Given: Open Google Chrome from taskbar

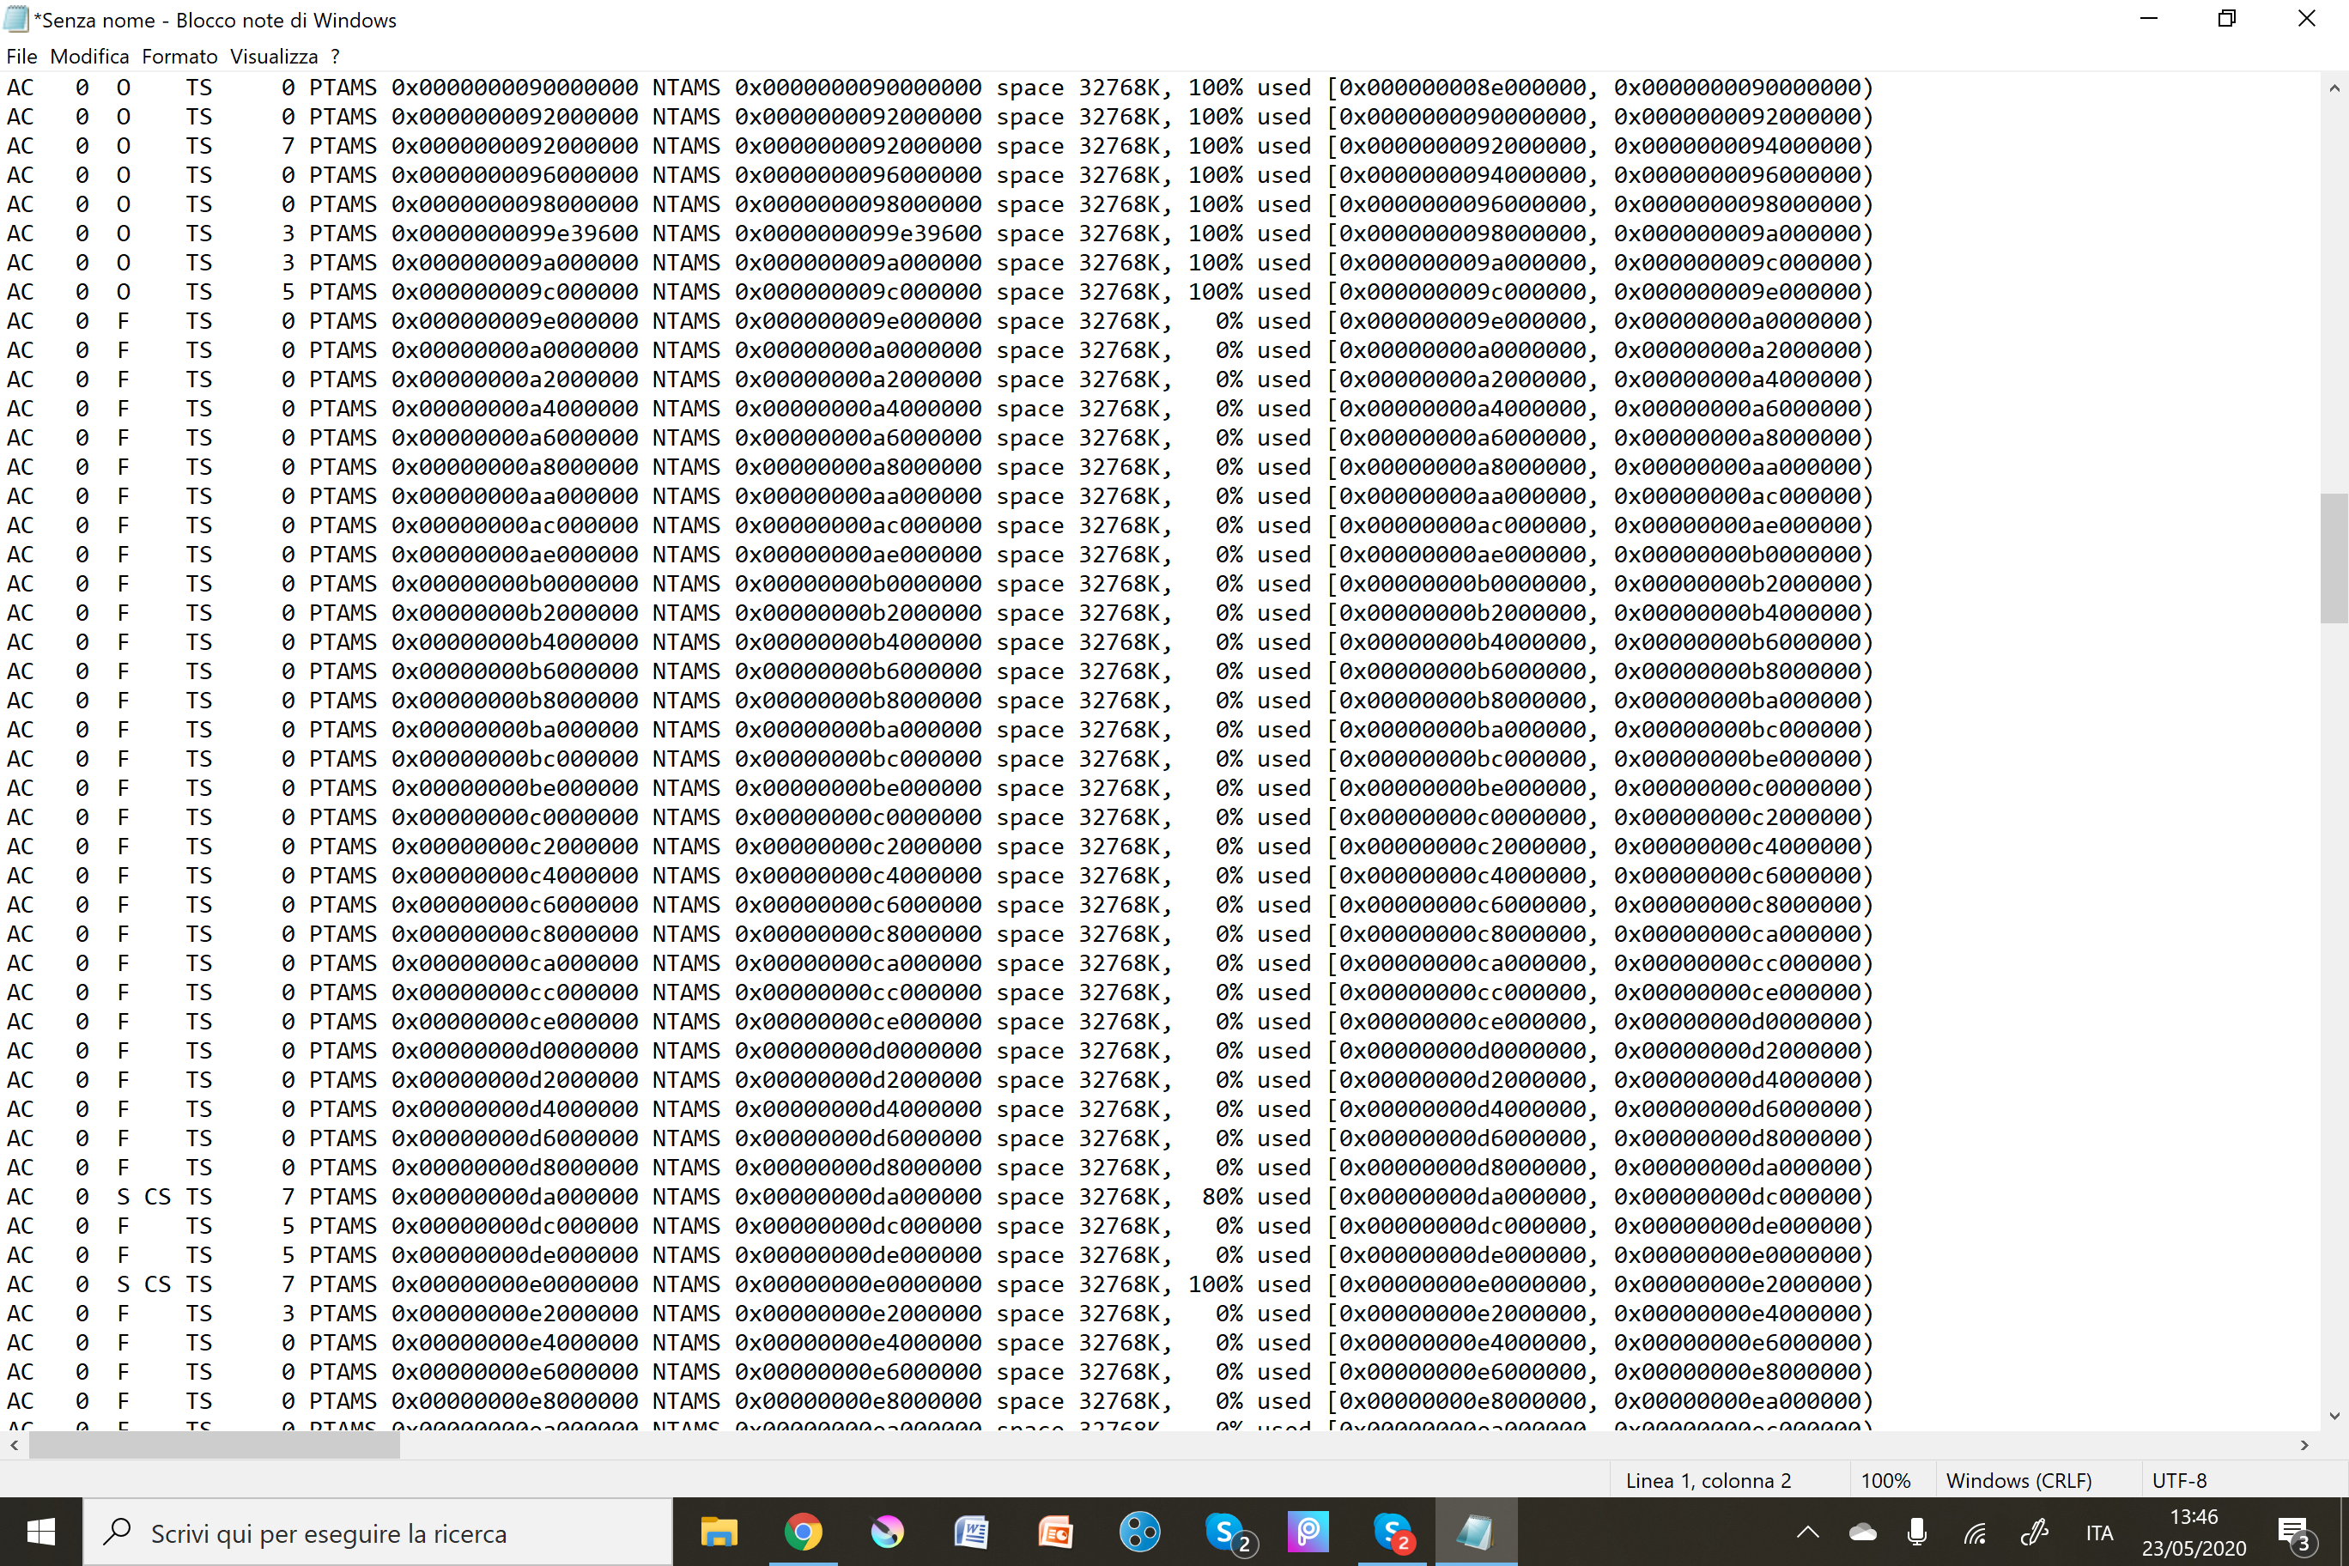Looking at the screenshot, I should [x=803, y=1532].
